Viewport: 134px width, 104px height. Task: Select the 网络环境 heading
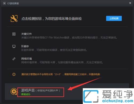click(27, 59)
